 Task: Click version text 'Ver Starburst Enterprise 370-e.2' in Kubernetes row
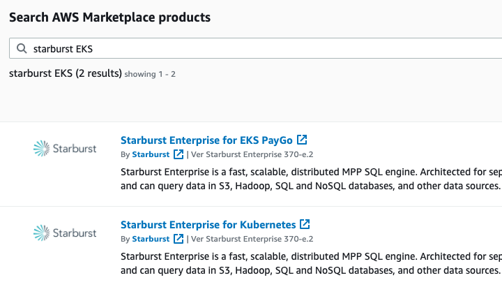252,239
